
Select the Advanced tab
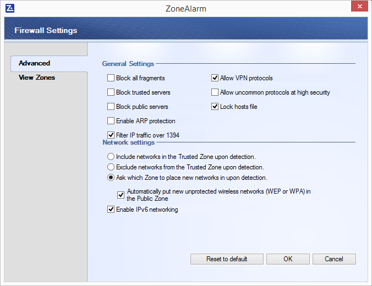pyautogui.click(x=34, y=63)
